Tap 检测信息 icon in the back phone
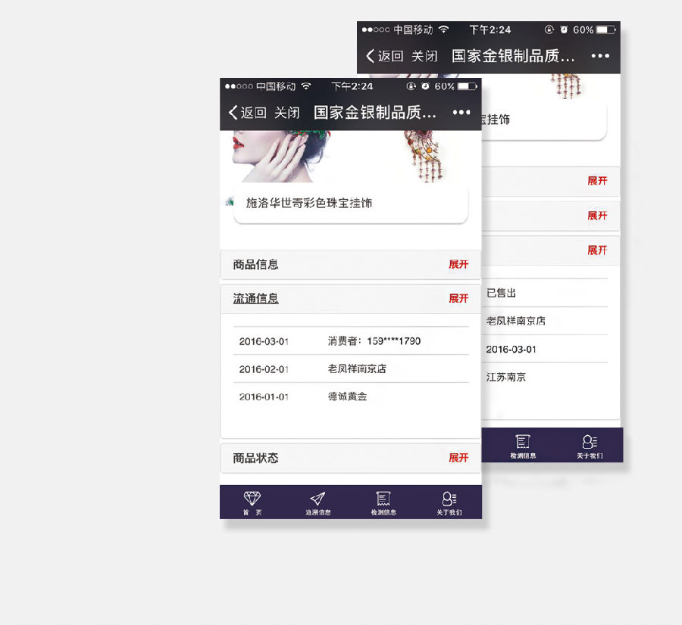Image resolution: width=682 pixels, height=625 pixels. pos(523,443)
